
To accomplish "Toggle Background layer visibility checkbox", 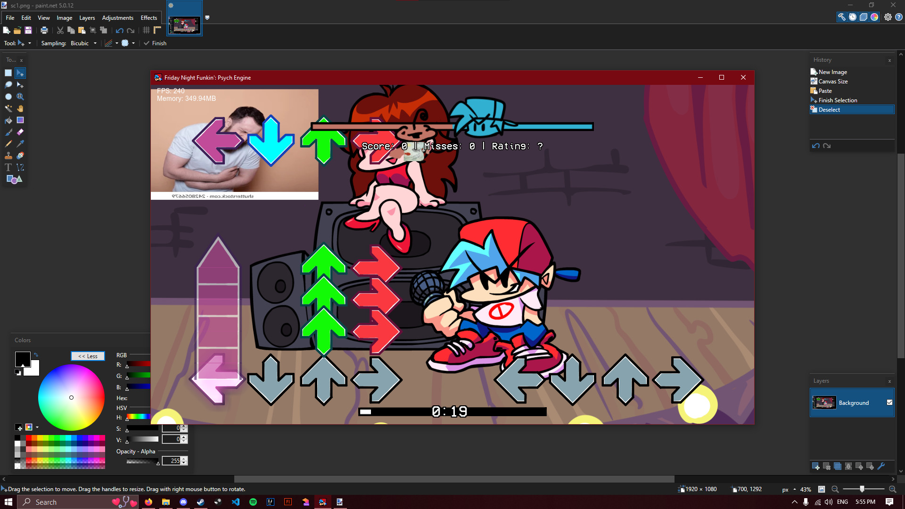I will point(889,402).
